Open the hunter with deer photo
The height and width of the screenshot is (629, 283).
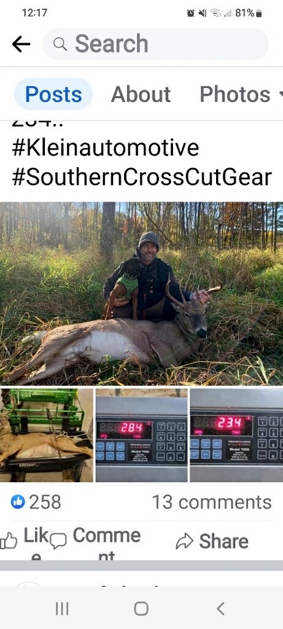141,294
